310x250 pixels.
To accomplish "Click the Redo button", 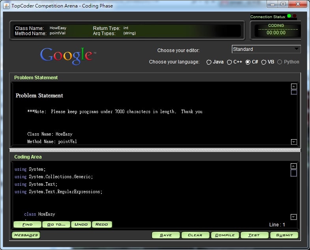I will click(x=102, y=224).
